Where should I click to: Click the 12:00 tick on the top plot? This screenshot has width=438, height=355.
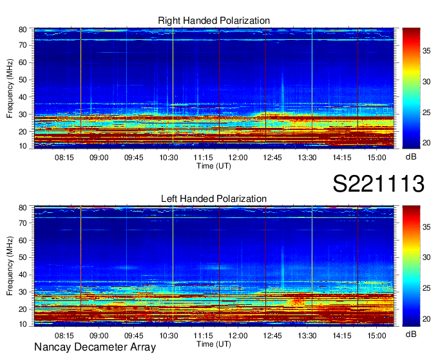[x=238, y=158]
